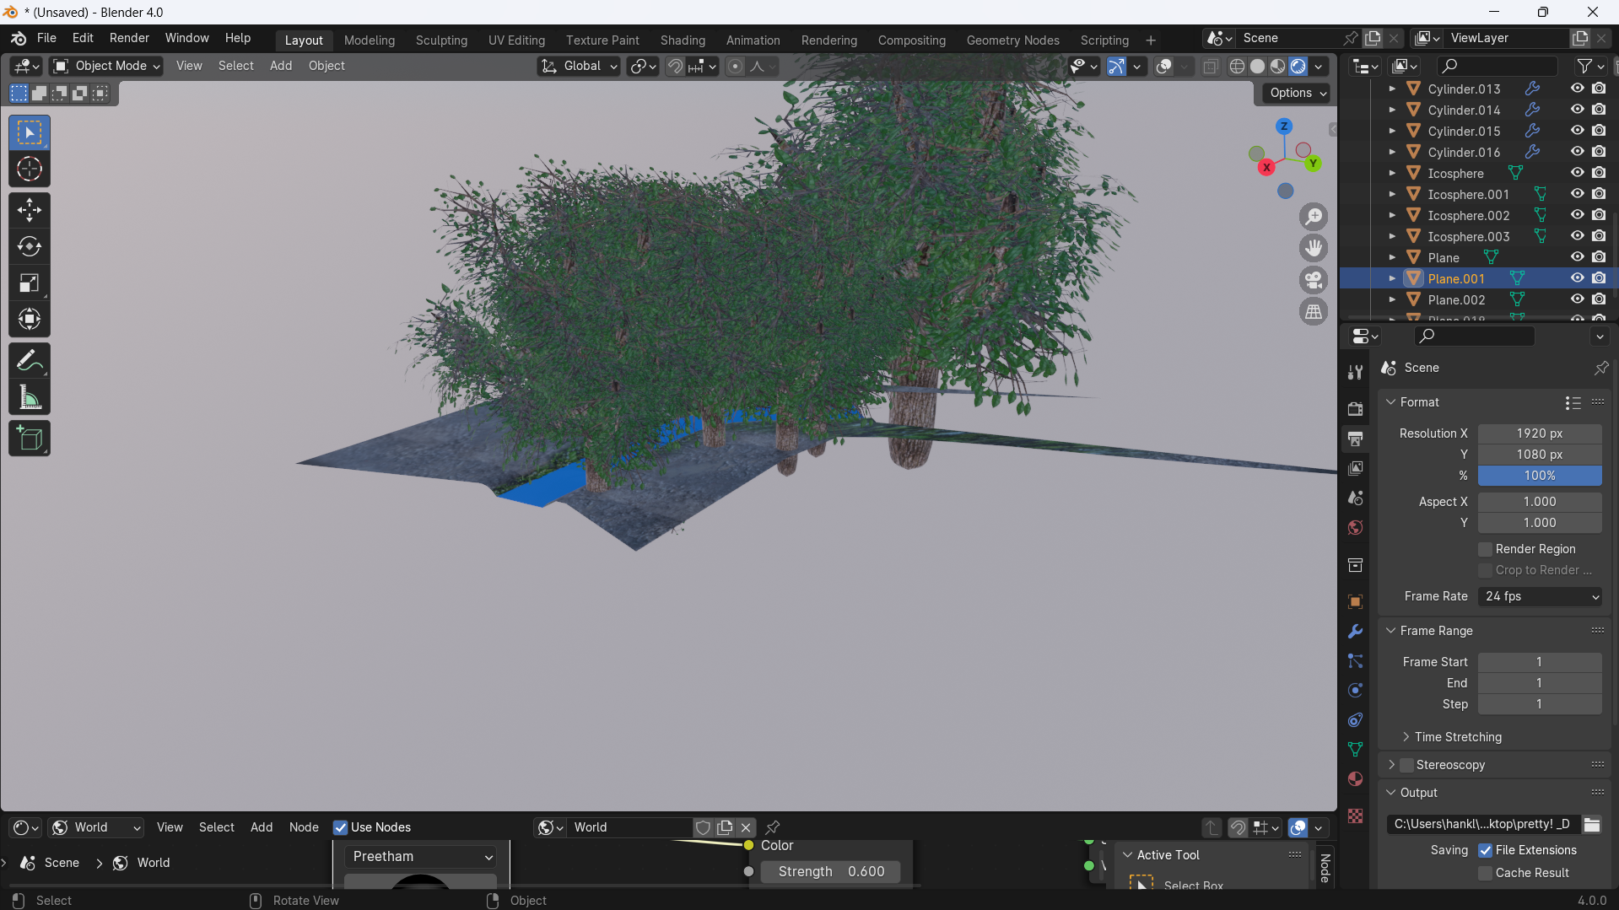Enable the Cache Result checkbox

pyautogui.click(x=1486, y=873)
